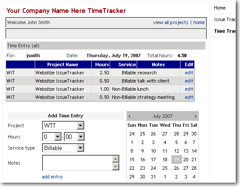240x187 pixels.
Task: Open the hours value dropdown
Action: click(x=57, y=137)
